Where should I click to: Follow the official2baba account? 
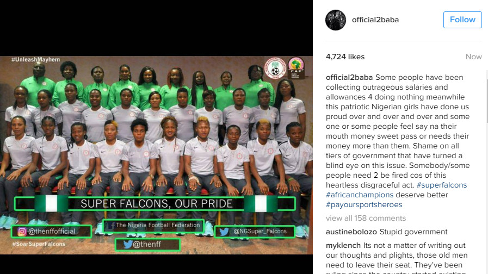(462, 20)
